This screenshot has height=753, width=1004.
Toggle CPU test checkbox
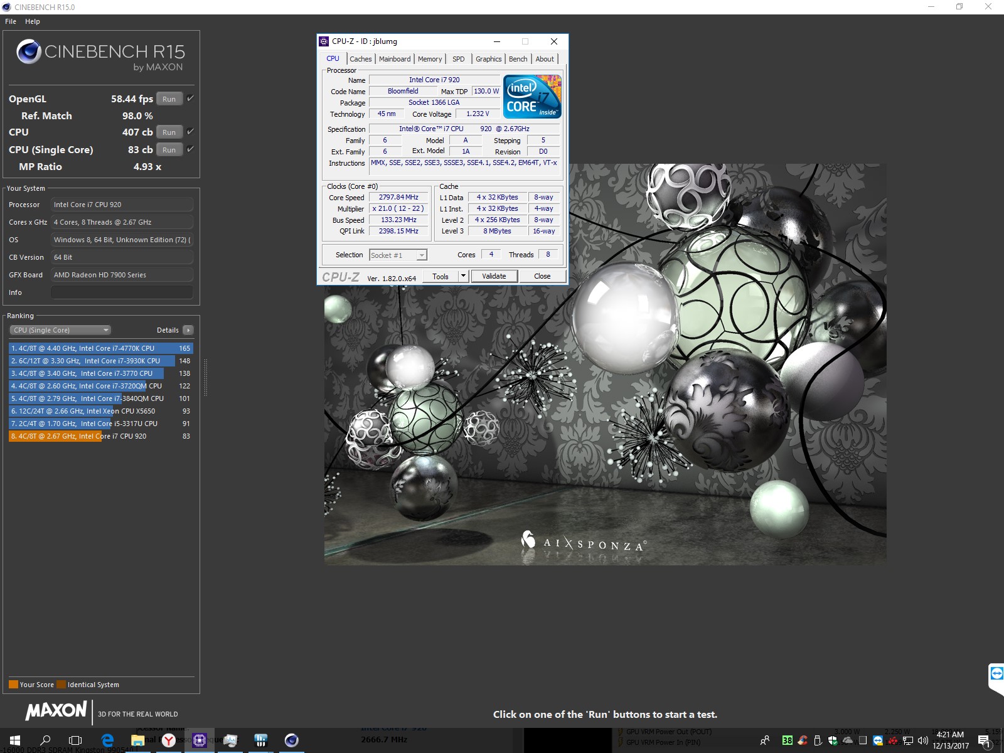click(190, 132)
